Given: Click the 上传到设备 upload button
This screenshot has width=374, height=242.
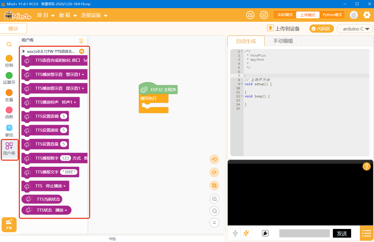Looking at the screenshot, I should point(284,29).
